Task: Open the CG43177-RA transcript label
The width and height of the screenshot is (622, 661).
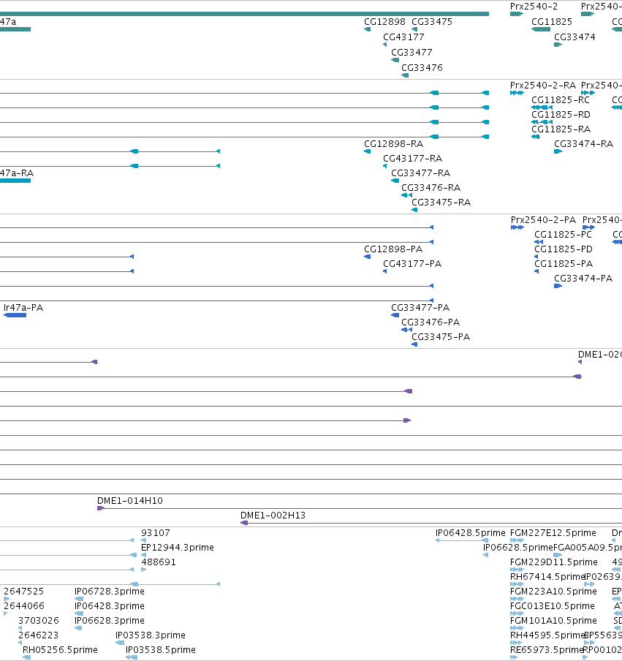Action: click(412, 159)
